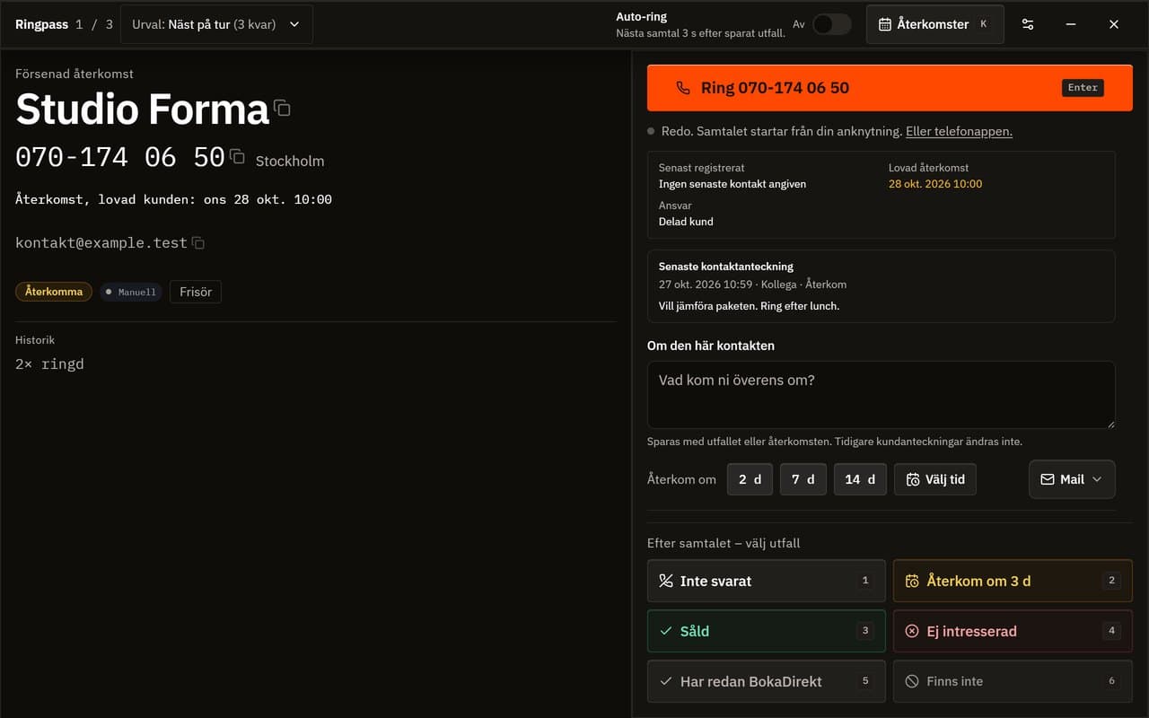Set callback in 7 d
This screenshot has height=718, width=1149.
coord(803,479)
